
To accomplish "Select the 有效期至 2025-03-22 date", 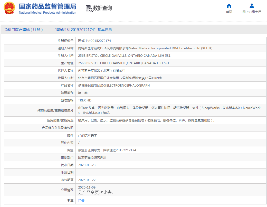I will (87, 180).
